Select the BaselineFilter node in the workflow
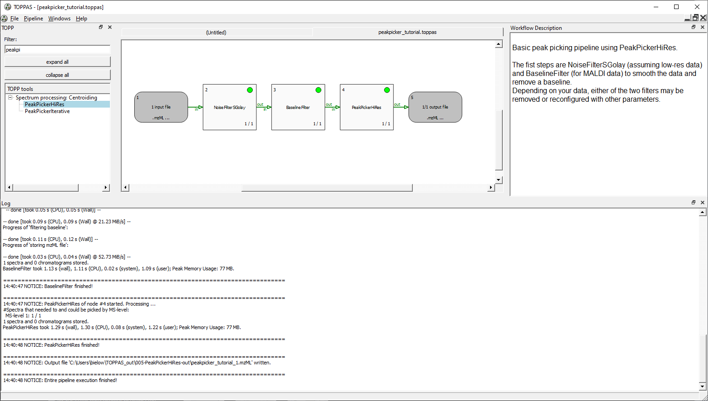Viewport: 708px width, 401px height. (298, 107)
